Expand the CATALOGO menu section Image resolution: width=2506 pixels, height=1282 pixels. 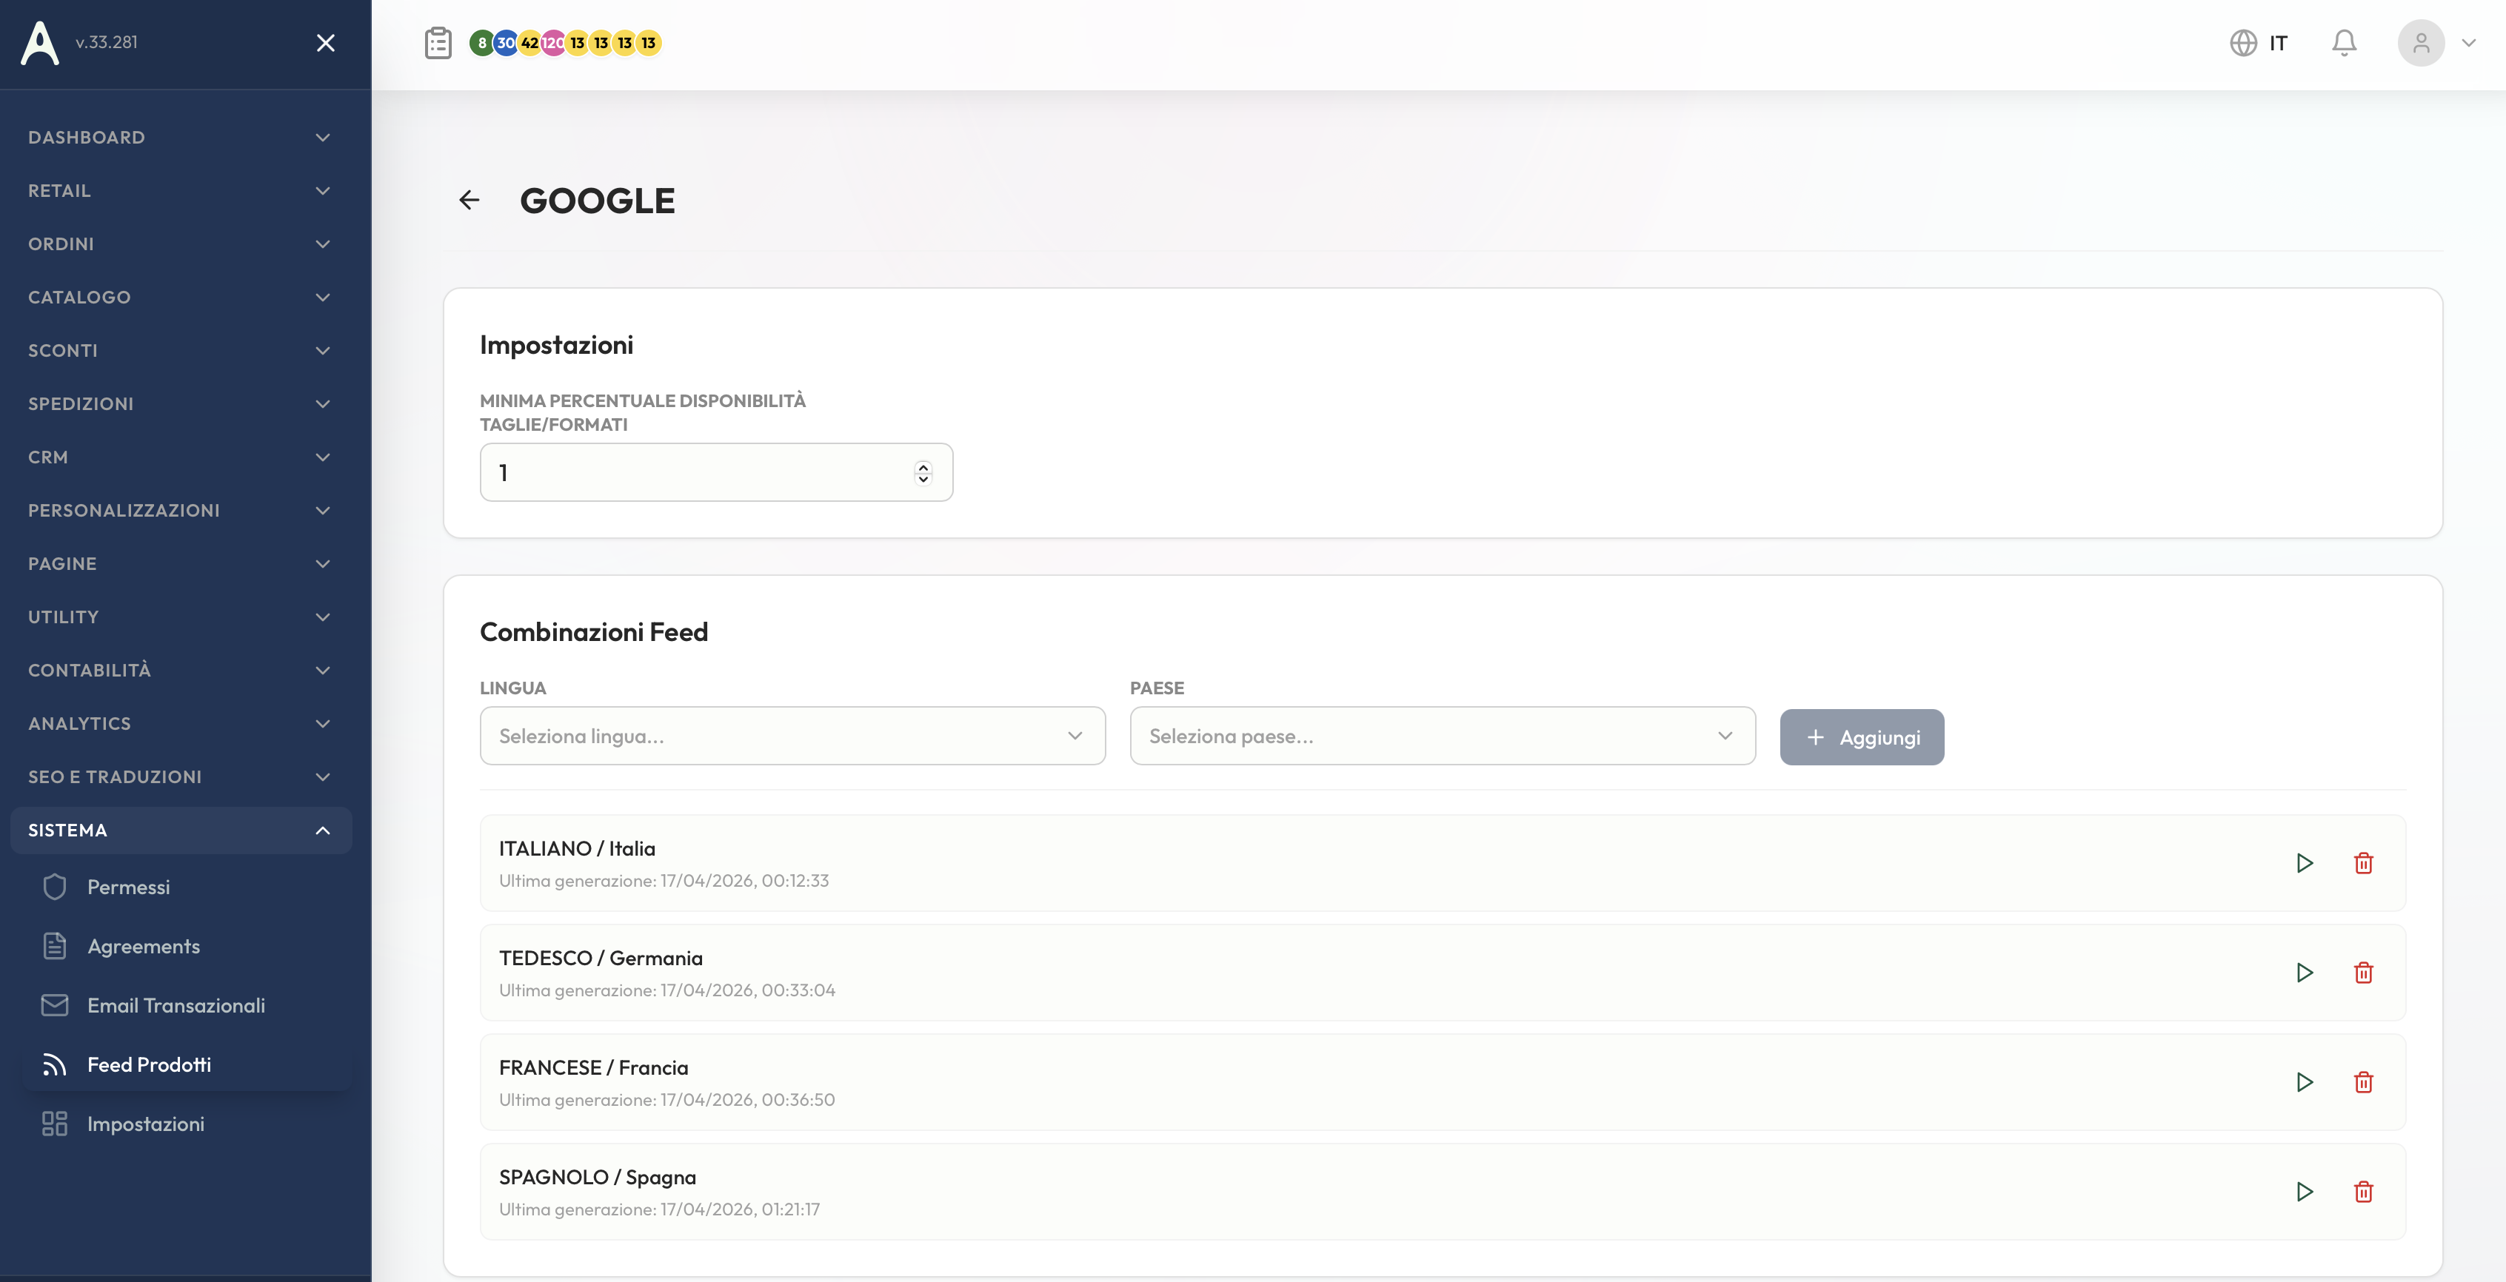(x=181, y=298)
